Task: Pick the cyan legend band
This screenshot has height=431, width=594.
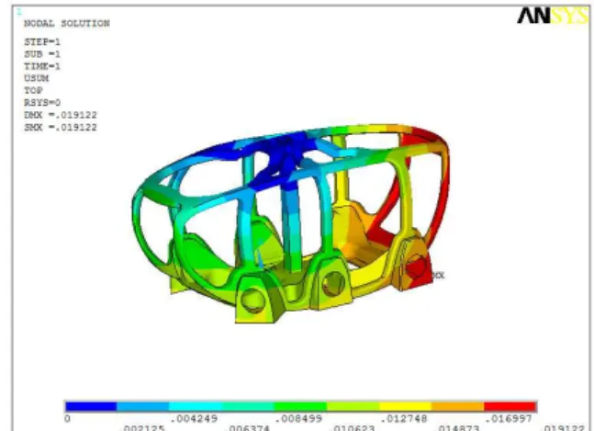Action: pos(196,406)
